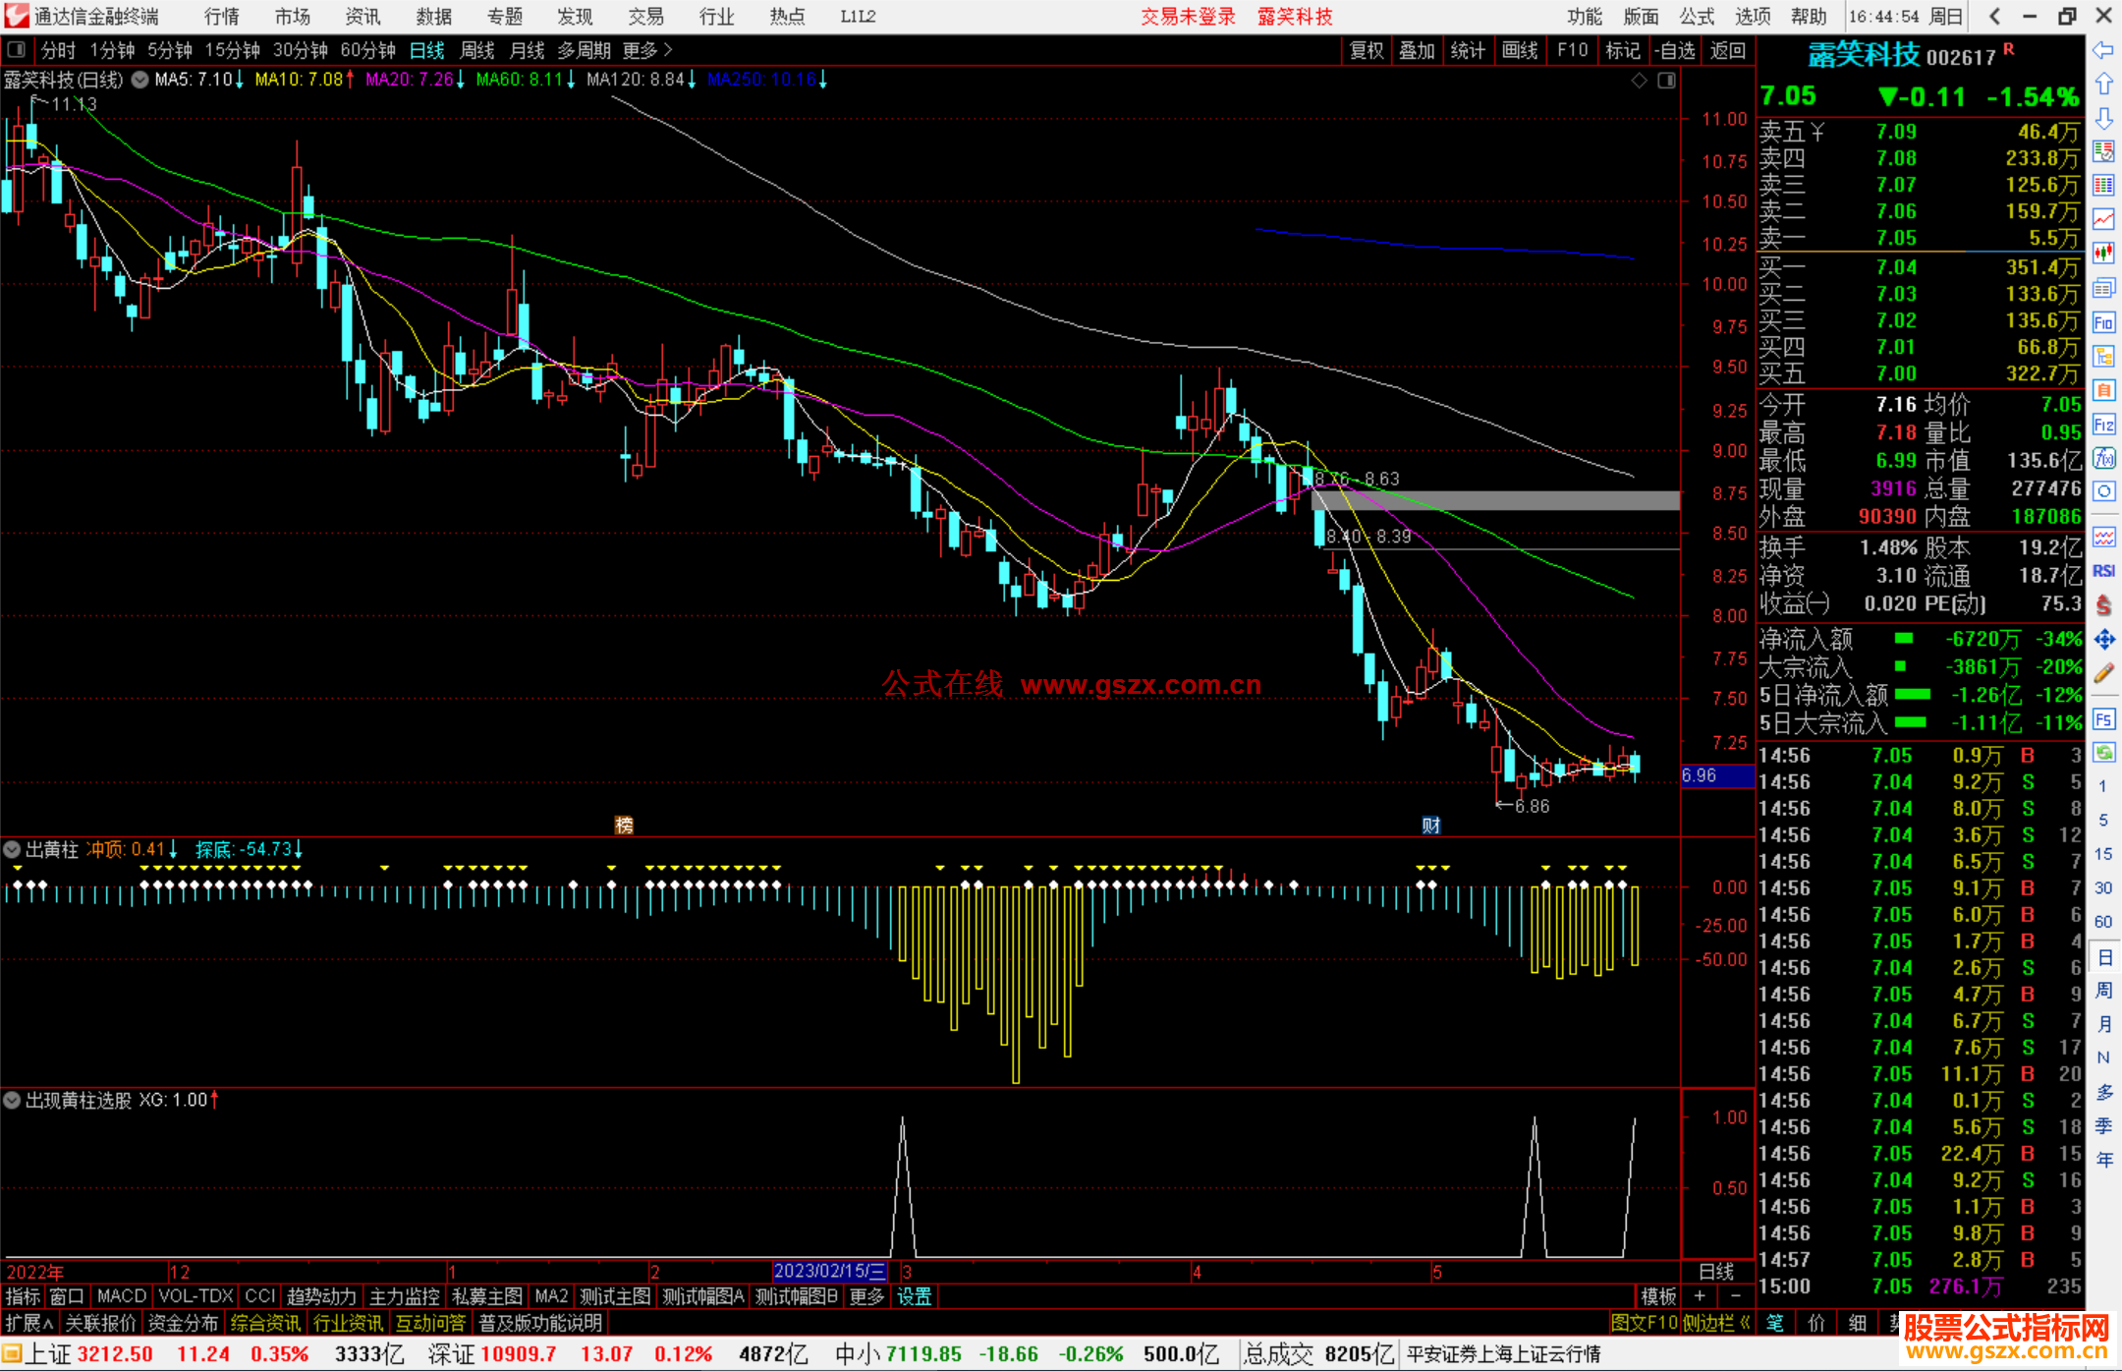Click the trend line chart sidebar icon
The height and width of the screenshot is (1371, 2122).
click(x=2103, y=219)
